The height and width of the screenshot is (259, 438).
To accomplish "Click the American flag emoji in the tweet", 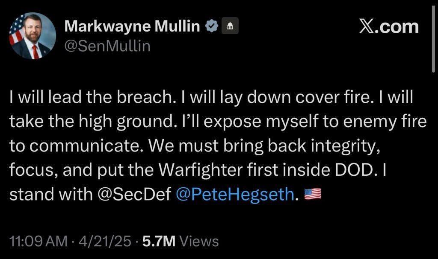I will pos(312,195).
